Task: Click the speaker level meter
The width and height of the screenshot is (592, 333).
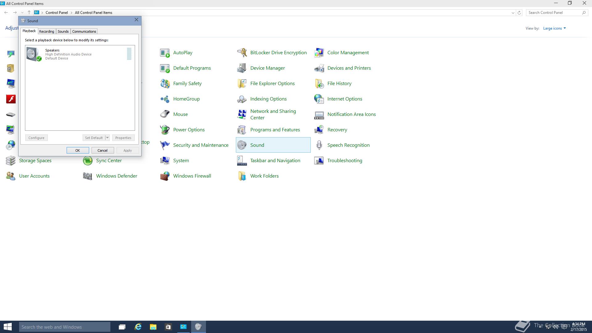Action: pos(129,54)
